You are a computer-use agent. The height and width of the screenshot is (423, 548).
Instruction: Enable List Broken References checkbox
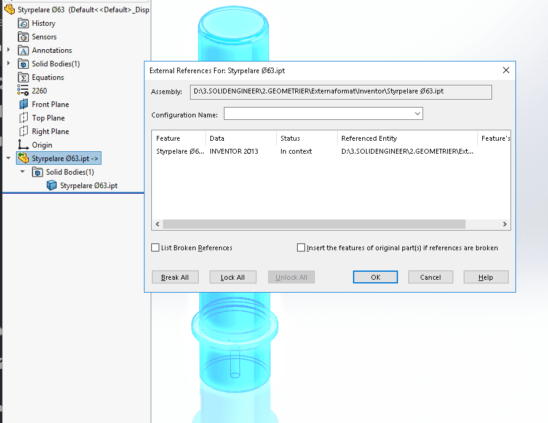[156, 248]
